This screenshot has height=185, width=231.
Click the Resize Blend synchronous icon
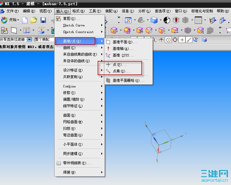127,30
